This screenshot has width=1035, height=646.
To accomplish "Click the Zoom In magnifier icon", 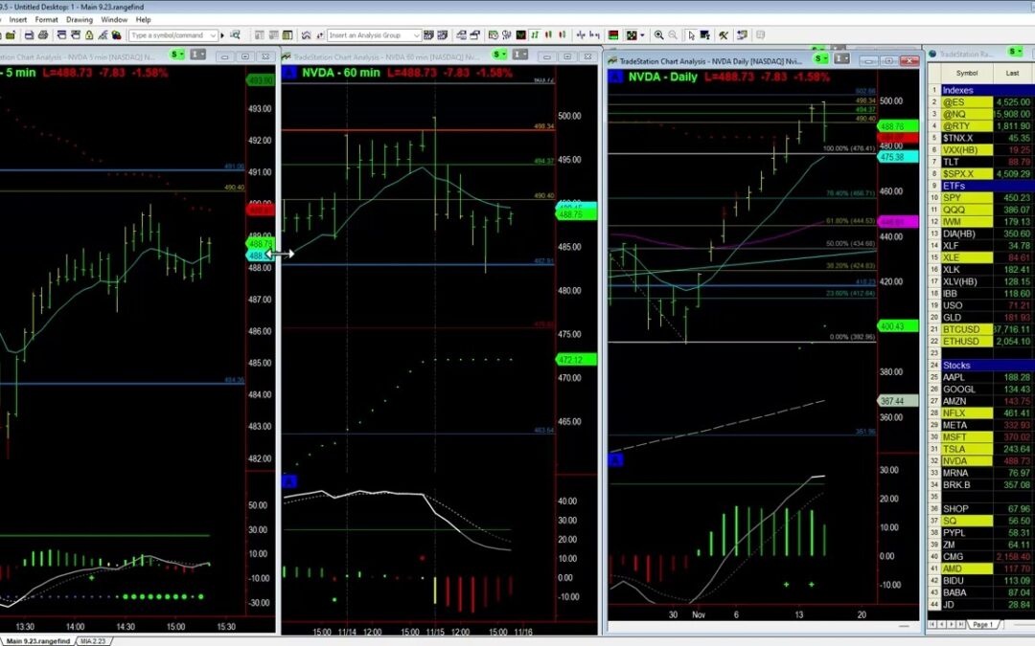I will click(x=658, y=35).
